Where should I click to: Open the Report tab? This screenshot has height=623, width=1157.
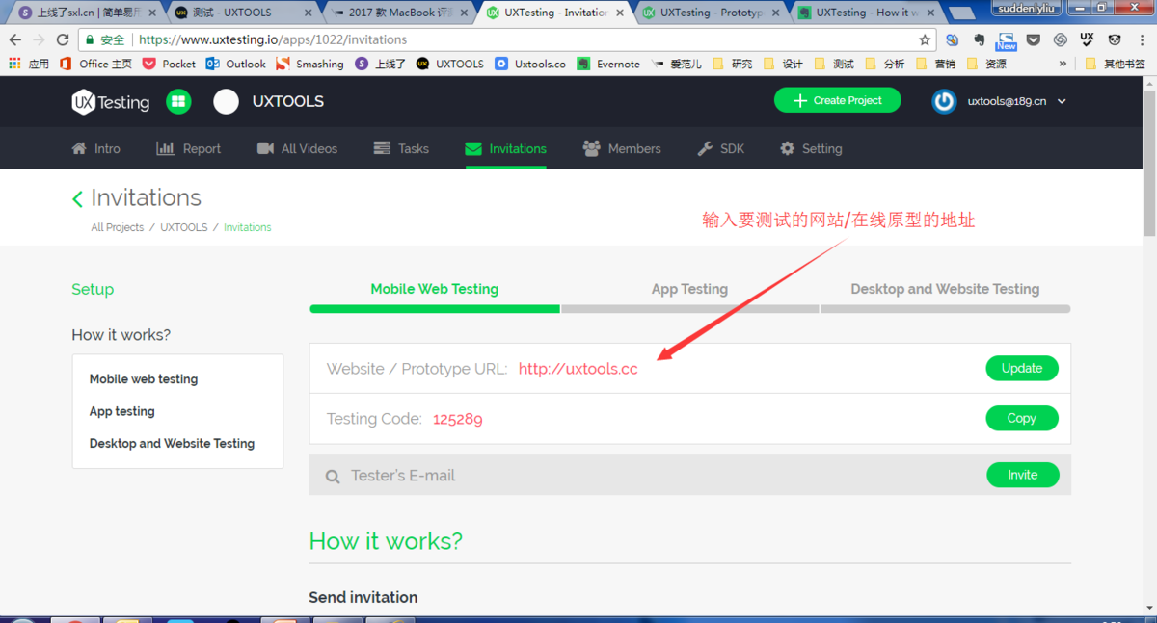[x=189, y=148]
